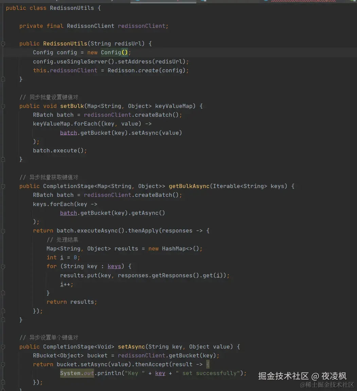Image resolution: width=357 pixels, height=391 pixels.
Task: Click underlined keys in the for loop
Action: tap(114, 266)
